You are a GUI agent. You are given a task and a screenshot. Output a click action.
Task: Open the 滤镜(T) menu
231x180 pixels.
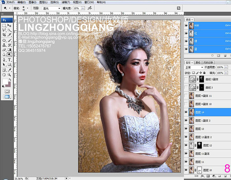(x=66, y=2)
